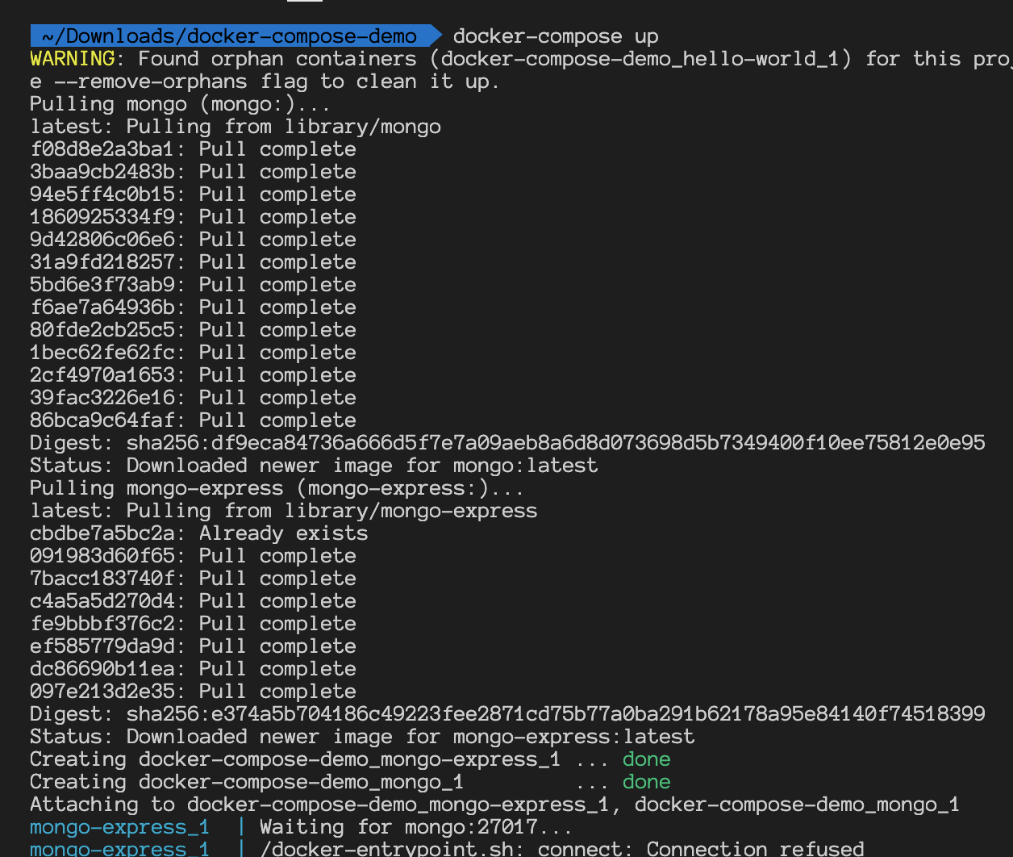Click 'Waiting for mongo:27017...' log message
Viewport: 1013px width, 857px height.
click(416, 827)
